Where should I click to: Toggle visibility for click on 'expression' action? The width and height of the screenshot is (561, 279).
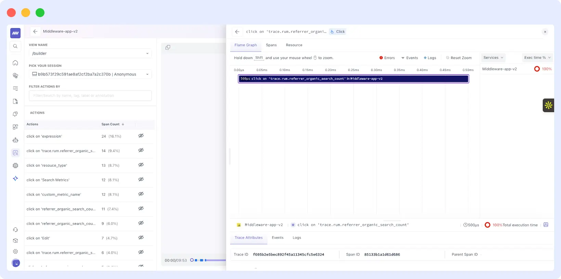click(141, 136)
